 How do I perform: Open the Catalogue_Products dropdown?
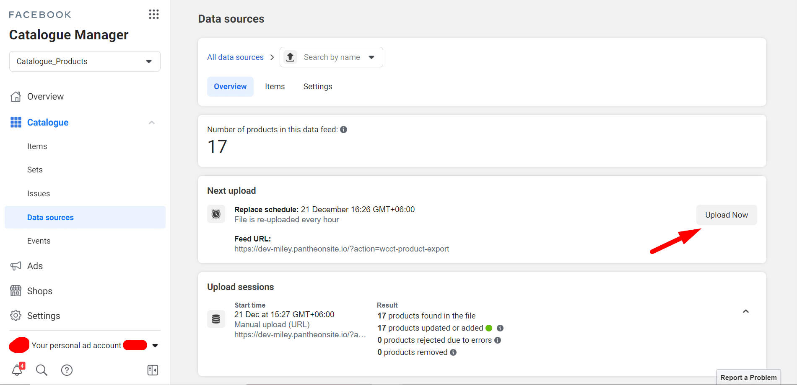tap(85, 62)
